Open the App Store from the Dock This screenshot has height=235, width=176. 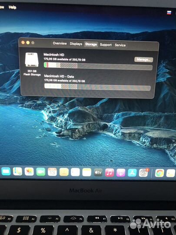(132, 173)
